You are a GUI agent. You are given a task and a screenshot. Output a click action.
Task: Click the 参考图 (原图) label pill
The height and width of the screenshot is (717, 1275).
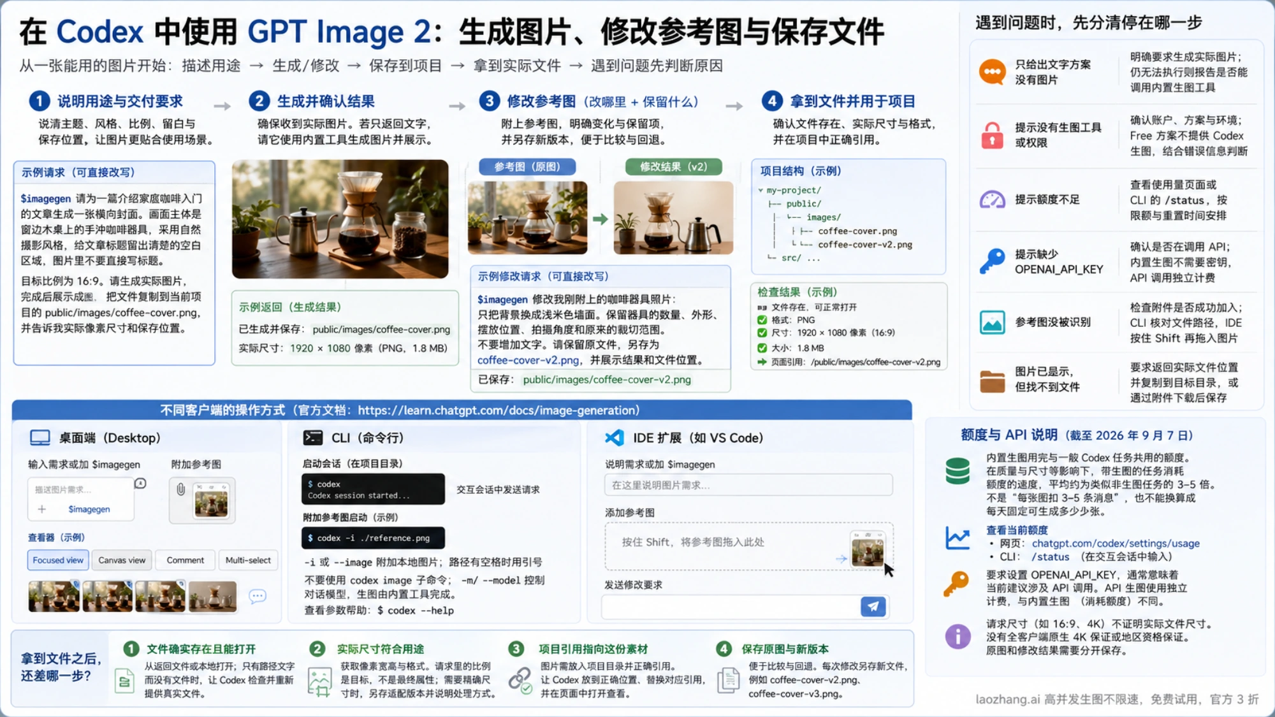(527, 167)
